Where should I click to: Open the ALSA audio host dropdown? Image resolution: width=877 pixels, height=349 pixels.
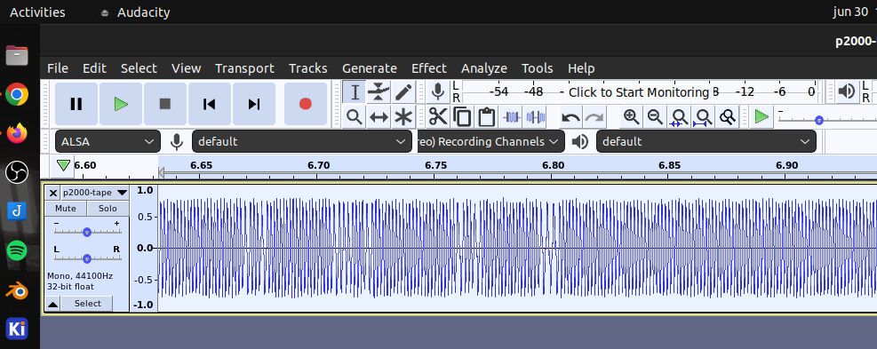(x=108, y=141)
